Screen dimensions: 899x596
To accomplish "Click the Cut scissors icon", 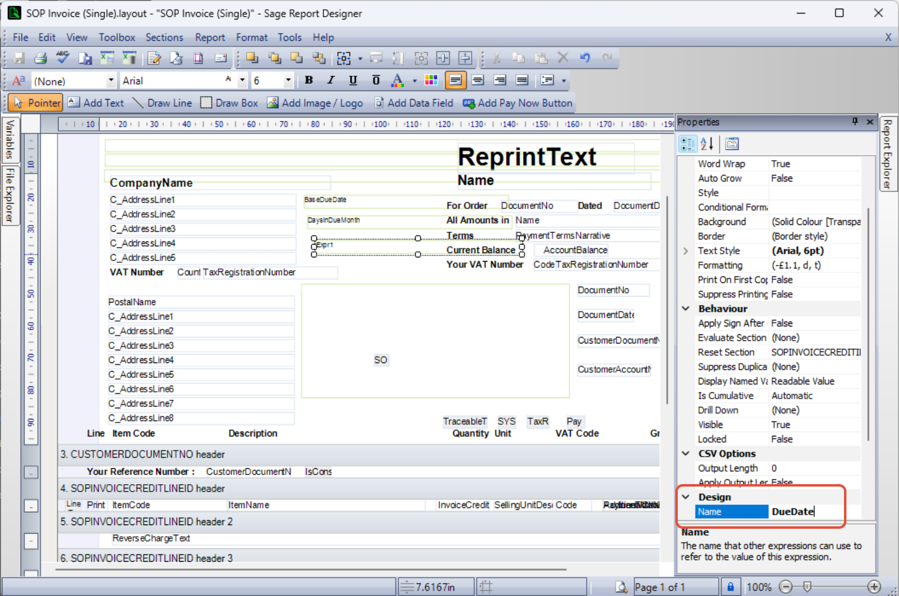I will [497, 58].
